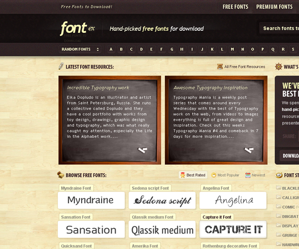Screen dimensions: 299x249
Task: Browse fonts starting with letter K
Action: click(x=212, y=49)
